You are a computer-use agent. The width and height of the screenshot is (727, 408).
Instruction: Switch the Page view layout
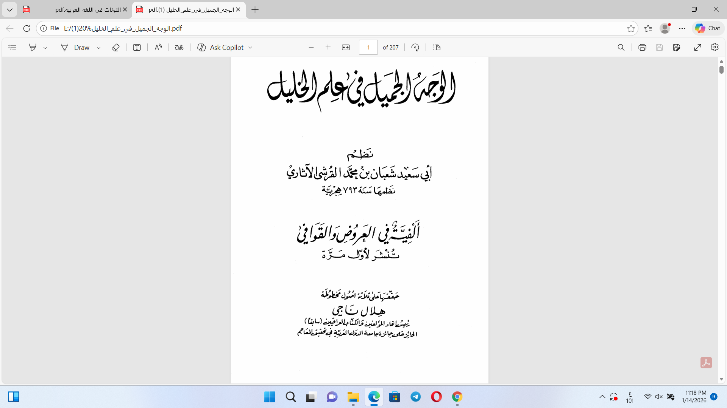[437, 47]
